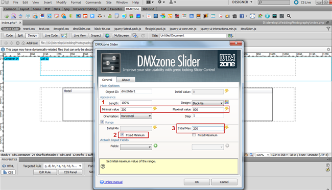The height and width of the screenshot is (190, 332).
Task: Click lightning bolt beside Initial Value field
Action: [227, 91]
